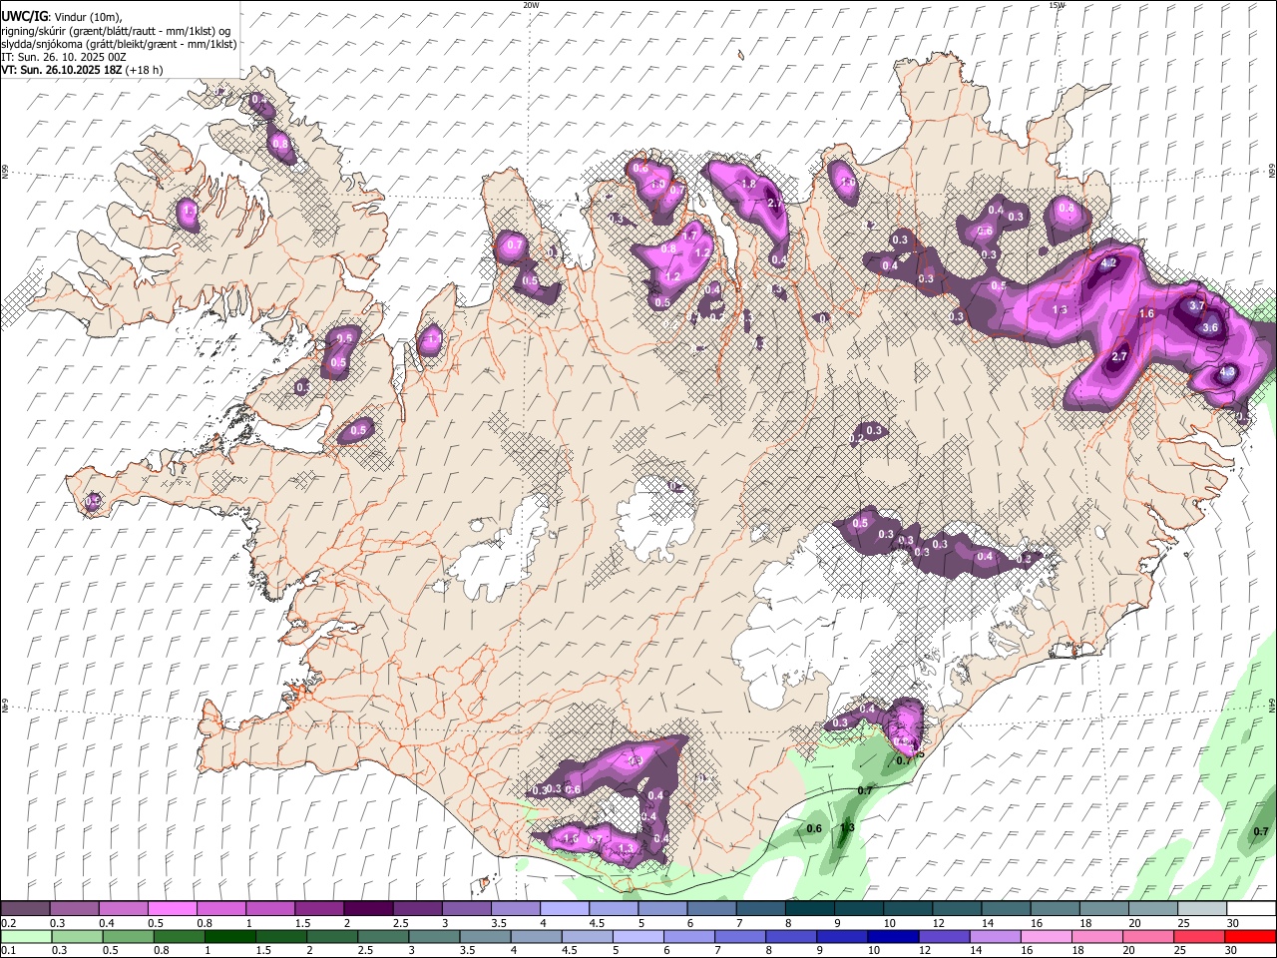This screenshot has height=958, width=1277.
Task: Click the 'slydda/snjókoma' legend description line
Action: pyautogui.click(x=119, y=44)
